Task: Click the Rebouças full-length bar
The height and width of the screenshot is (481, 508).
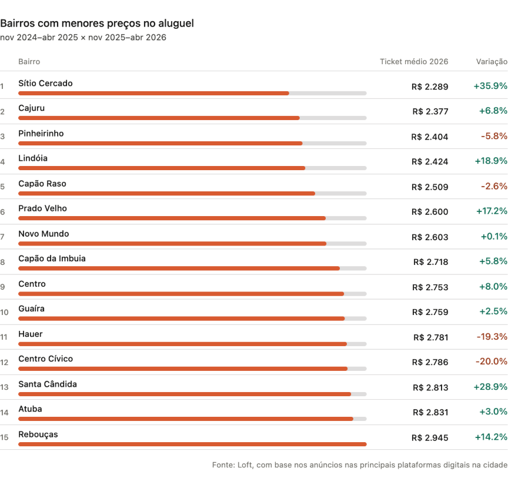Action: [192, 444]
